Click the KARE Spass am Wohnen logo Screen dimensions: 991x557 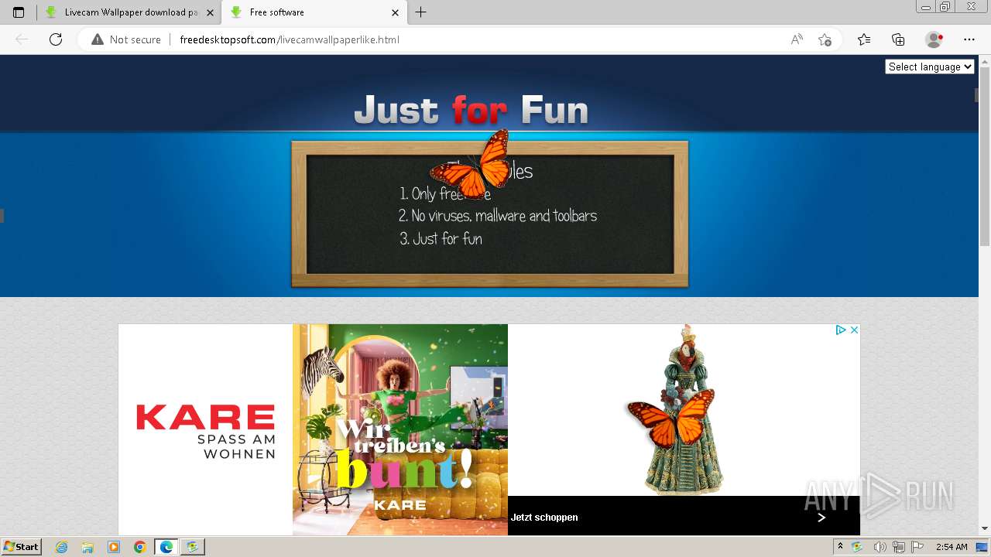[205, 430]
